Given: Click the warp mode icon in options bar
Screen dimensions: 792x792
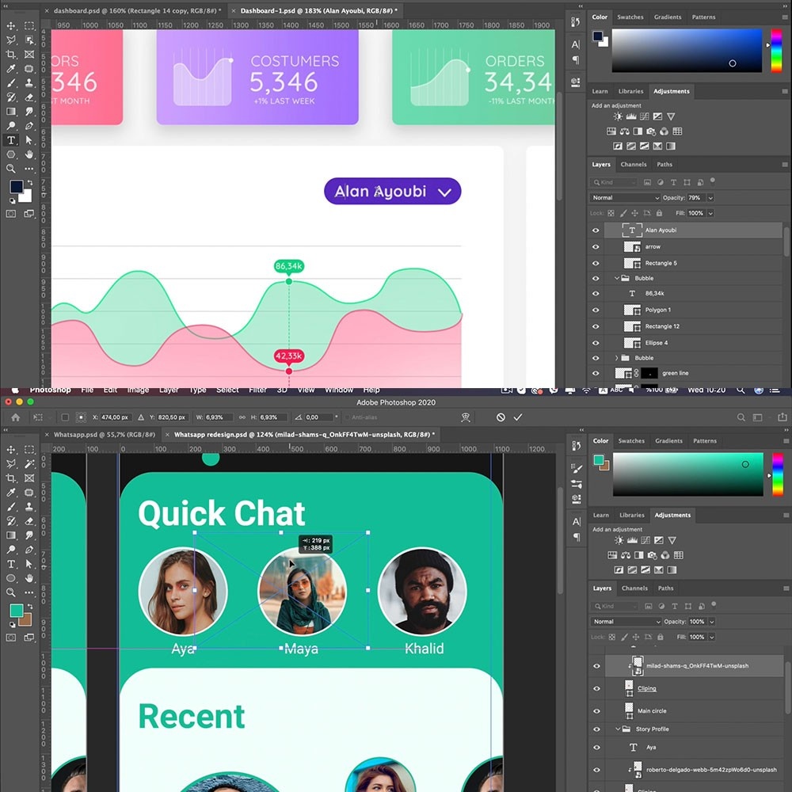Looking at the screenshot, I should 466,417.
